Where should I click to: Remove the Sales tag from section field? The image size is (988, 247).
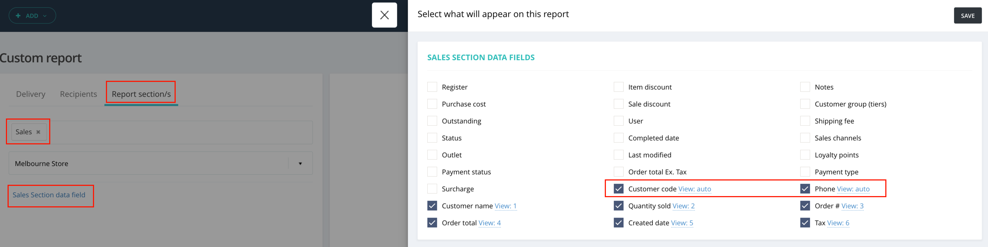tap(38, 132)
